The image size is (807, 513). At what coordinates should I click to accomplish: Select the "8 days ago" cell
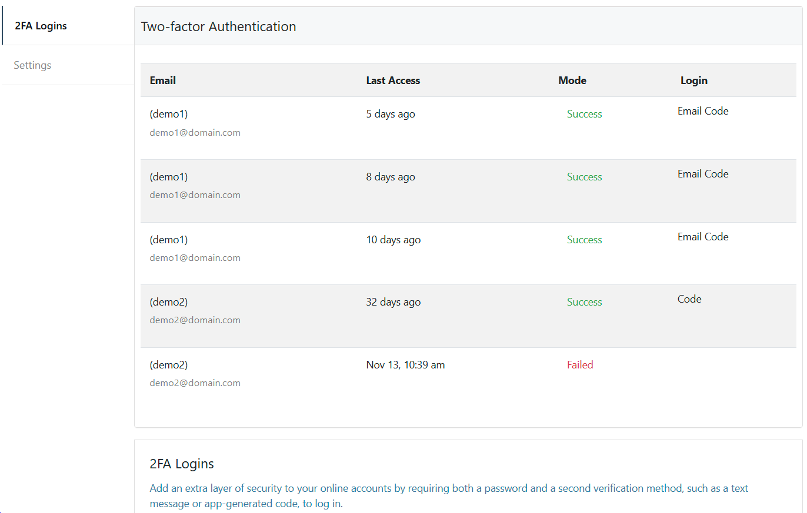391,177
